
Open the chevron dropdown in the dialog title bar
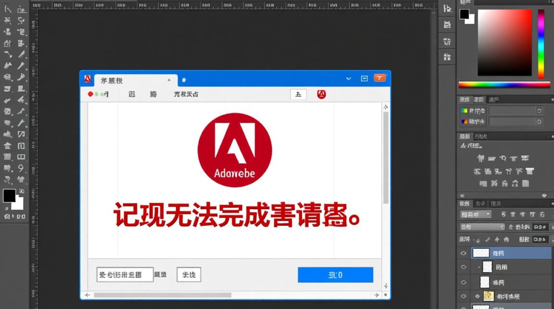pyautogui.click(x=349, y=79)
